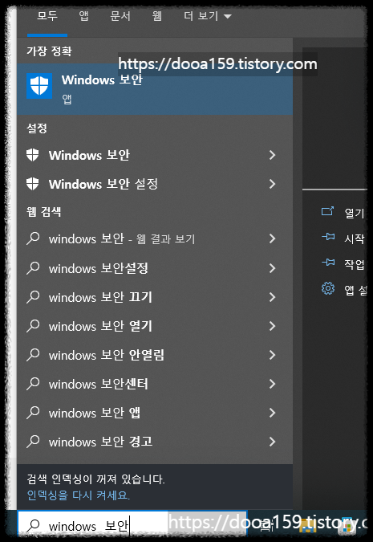Select the 모두 tab
The height and width of the screenshot is (542, 373).
47,16
